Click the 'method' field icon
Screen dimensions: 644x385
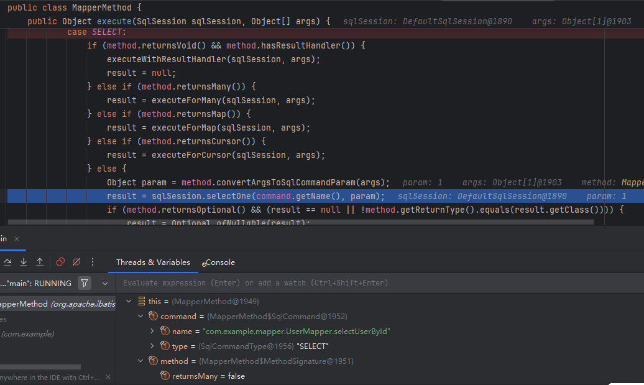153,361
